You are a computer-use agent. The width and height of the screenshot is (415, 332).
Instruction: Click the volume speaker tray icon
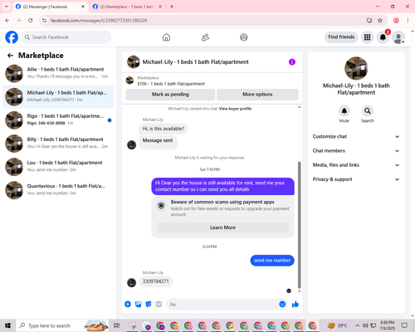click(365, 325)
